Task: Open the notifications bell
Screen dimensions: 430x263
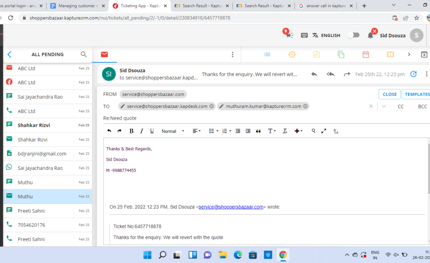Action: pos(371,35)
